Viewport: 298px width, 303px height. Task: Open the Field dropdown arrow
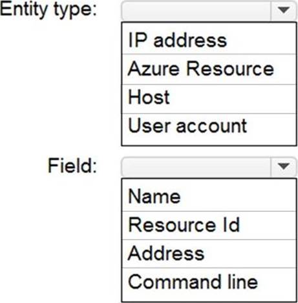tap(284, 166)
